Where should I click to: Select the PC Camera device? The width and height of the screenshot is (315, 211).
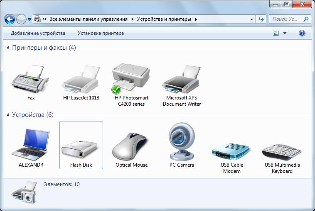(x=182, y=141)
